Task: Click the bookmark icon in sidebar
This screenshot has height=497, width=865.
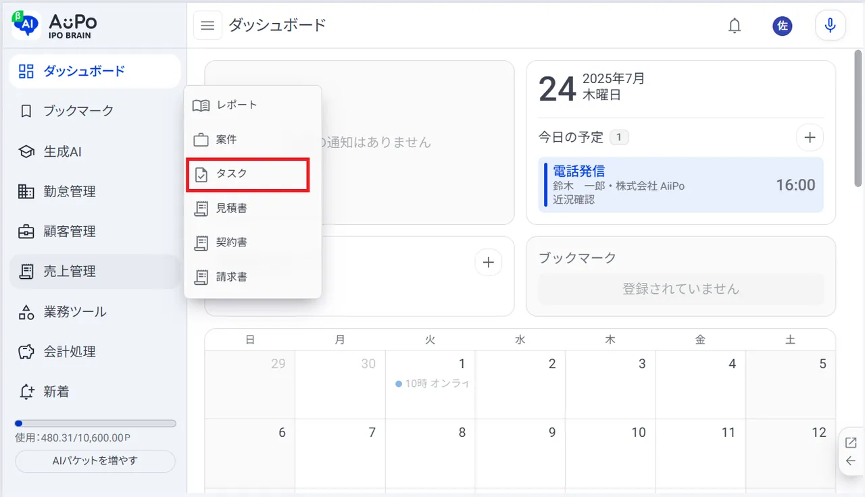Action: 26,111
